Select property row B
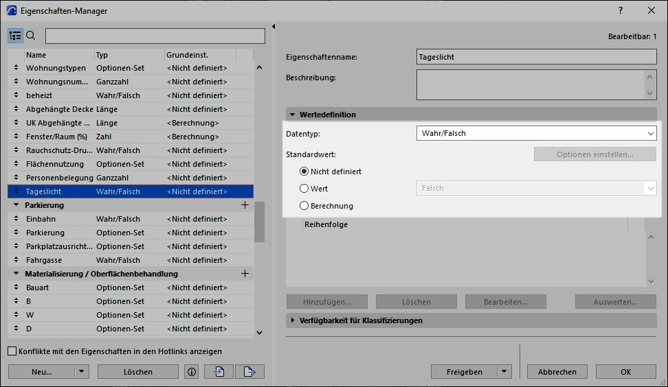 131,301
